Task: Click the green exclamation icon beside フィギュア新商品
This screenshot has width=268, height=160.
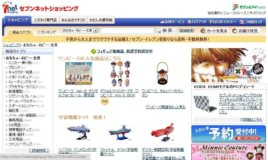Action: pos(93,51)
